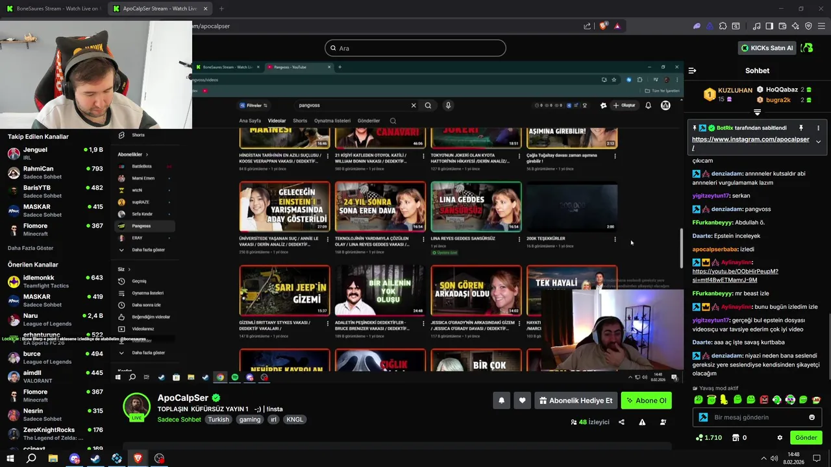Click the green Kick profile avatar icon
The width and height of the screenshot is (831, 467).
click(807, 48)
